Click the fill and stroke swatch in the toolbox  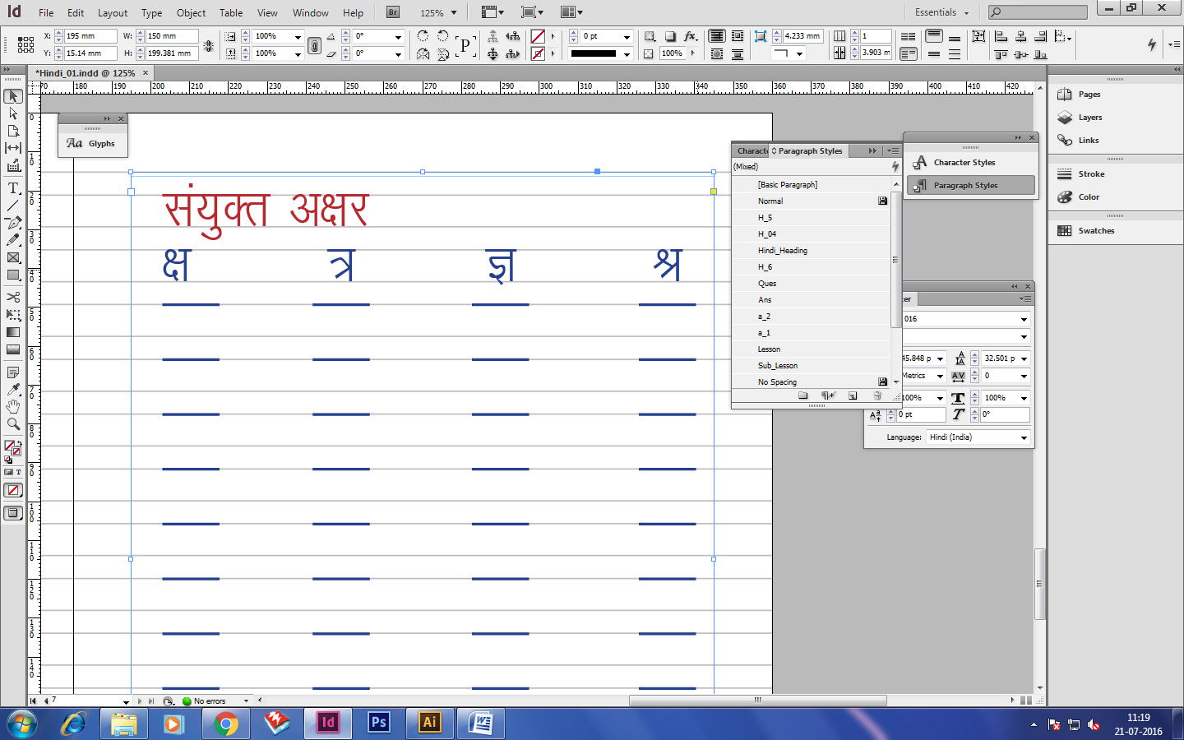tap(11, 446)
